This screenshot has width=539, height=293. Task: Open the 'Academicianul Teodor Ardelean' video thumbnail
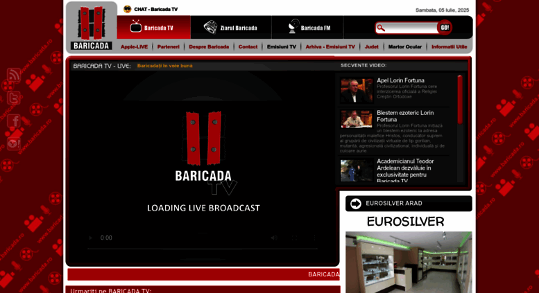click(357, 170)
